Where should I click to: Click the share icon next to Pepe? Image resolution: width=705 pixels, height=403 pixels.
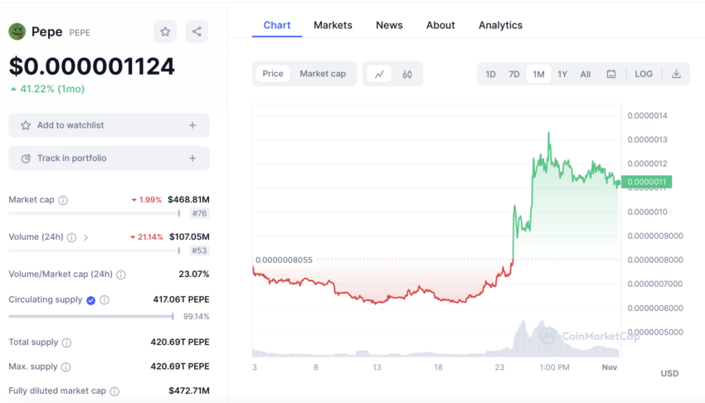point(197,32)
